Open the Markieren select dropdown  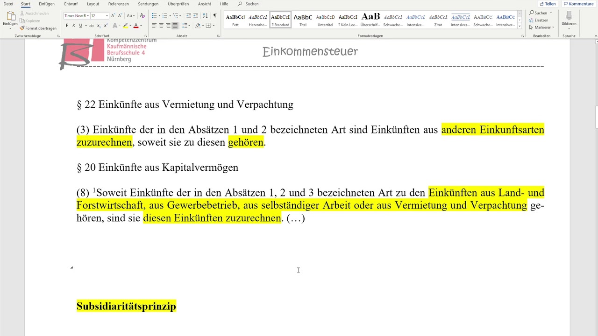click(541, 28)
